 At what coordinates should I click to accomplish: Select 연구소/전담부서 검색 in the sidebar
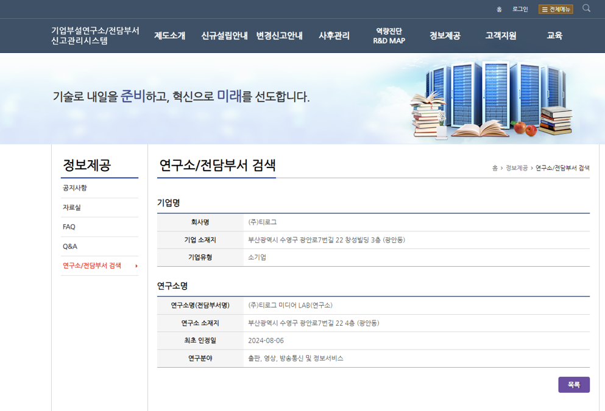92,266
